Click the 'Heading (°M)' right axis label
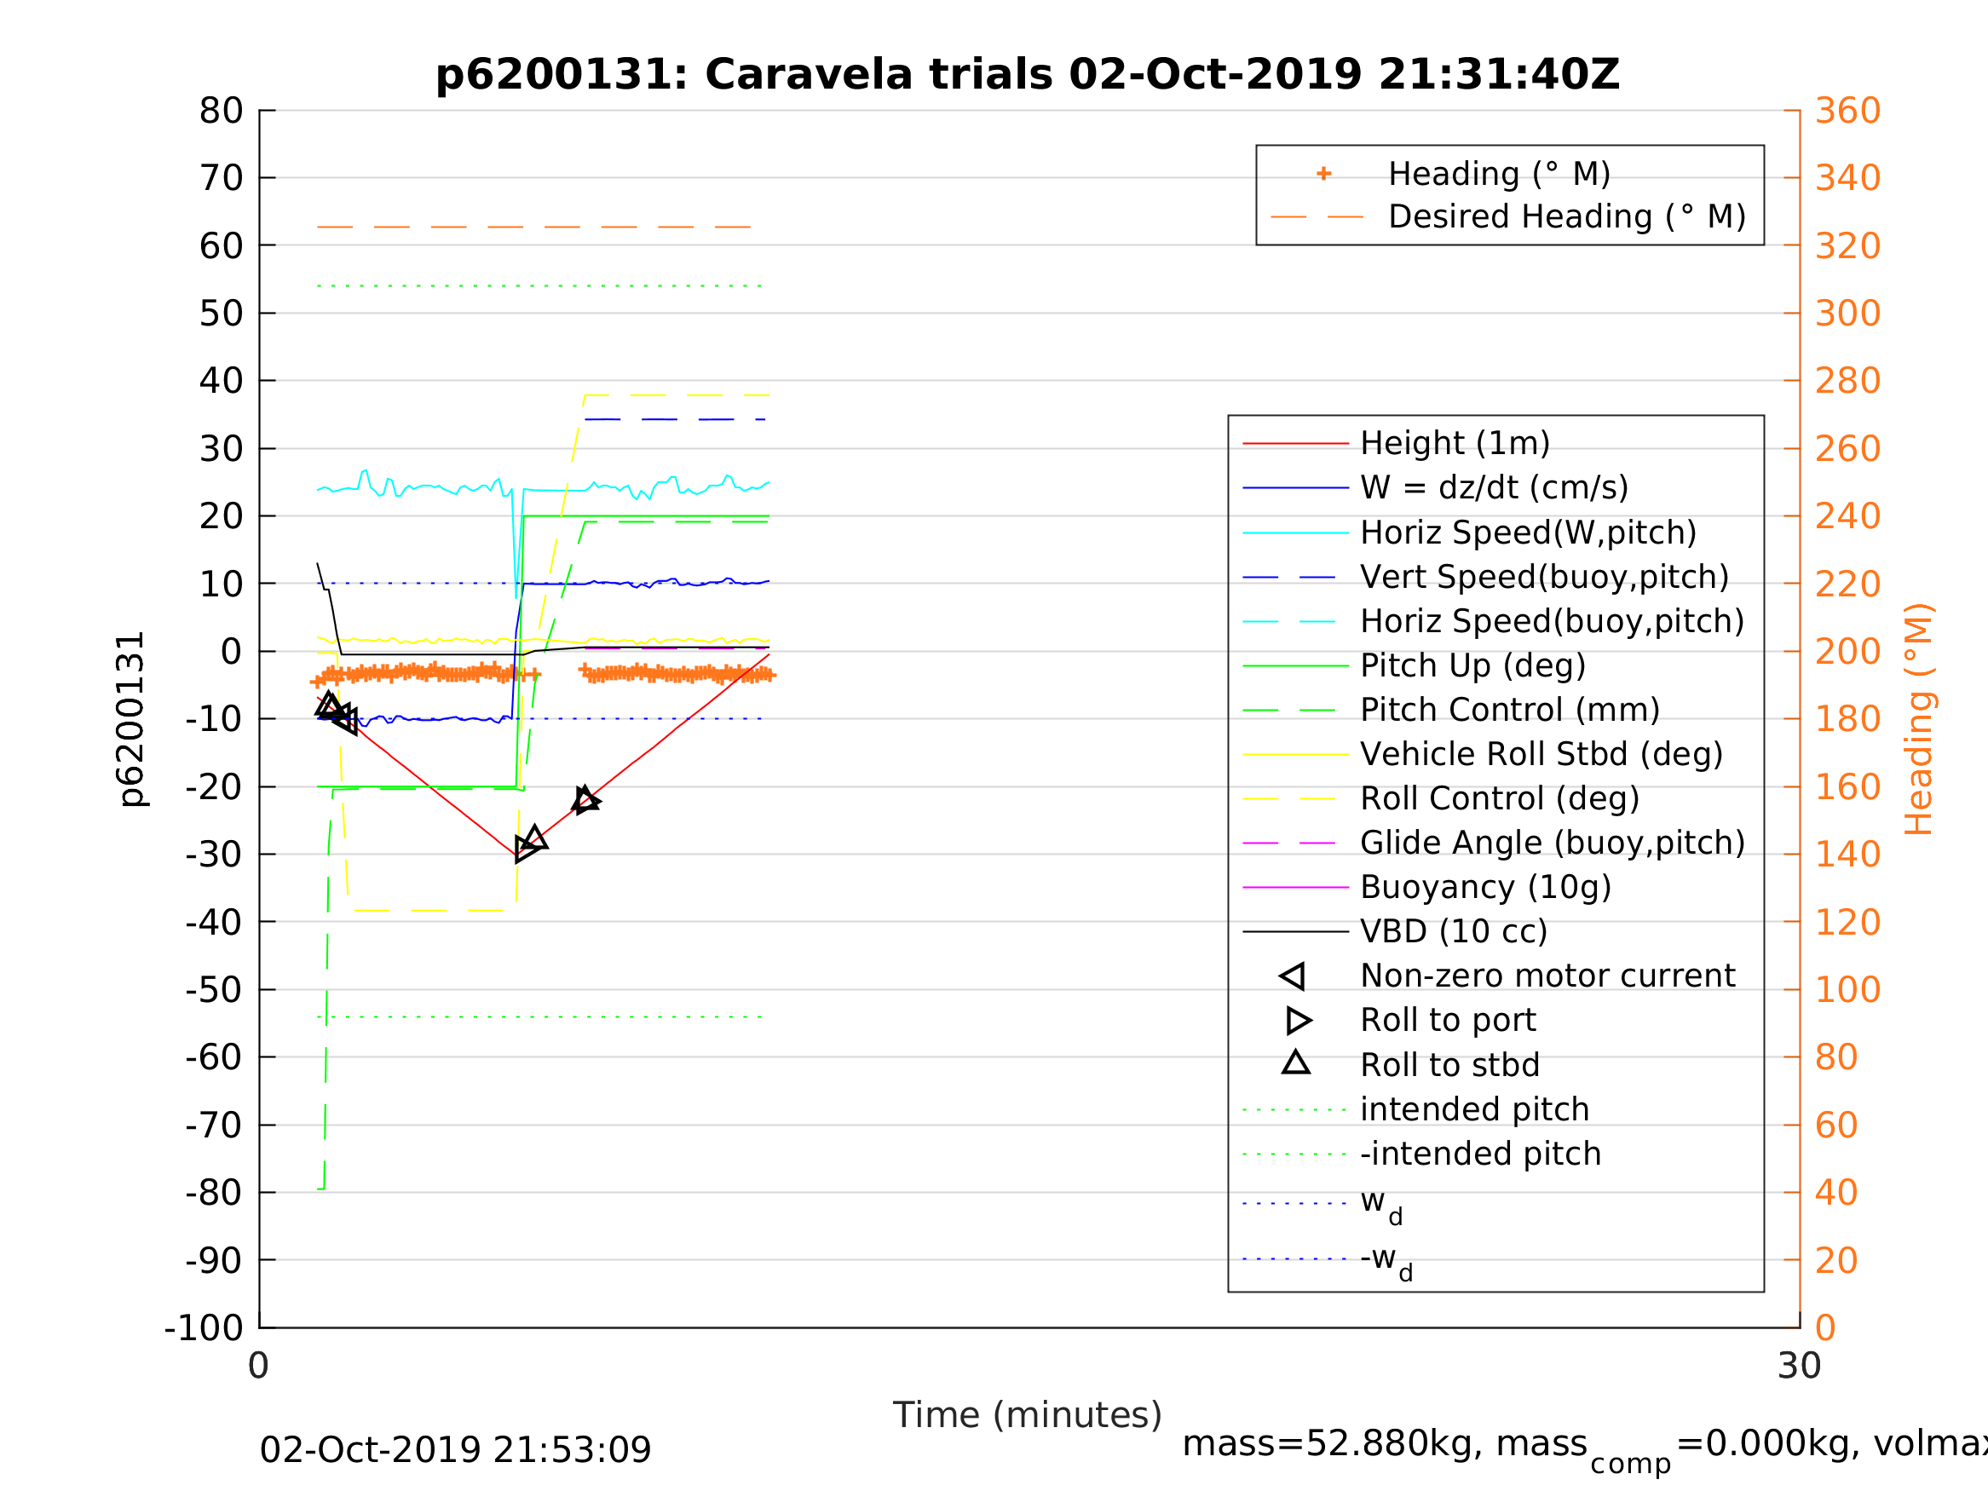Viewport: 1988px width, 1491px height. pyautogui.click(x=1918, y=718)
